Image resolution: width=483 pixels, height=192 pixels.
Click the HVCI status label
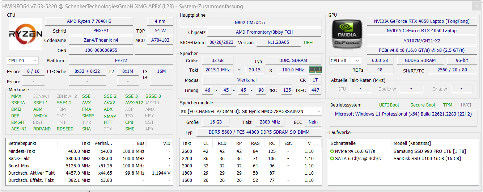[466, 105]
